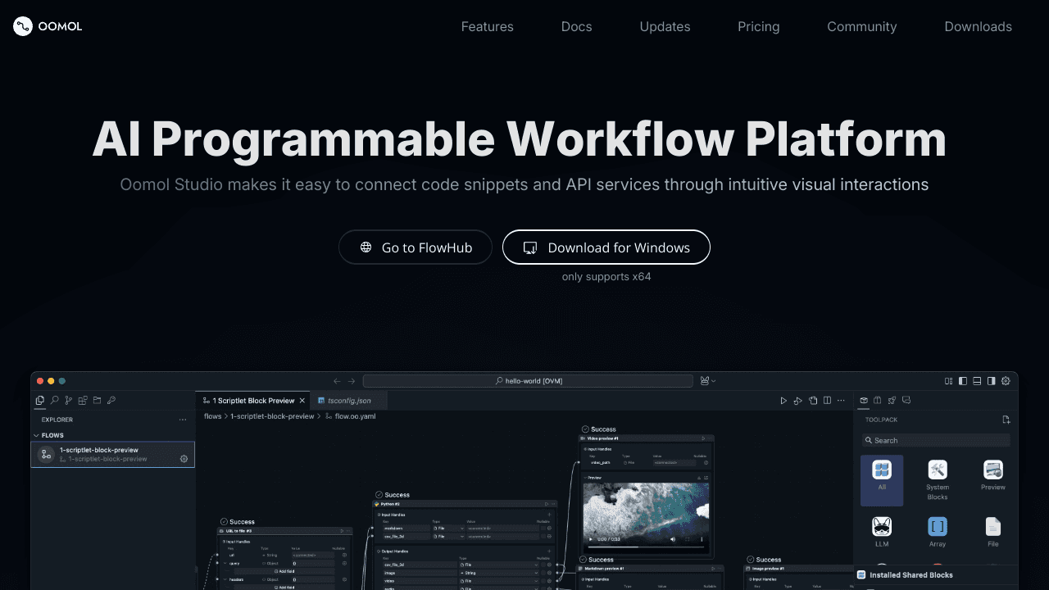Screen dimensions: 1049x590
Task: Select the System Blocks category
Action: (938, 480)
